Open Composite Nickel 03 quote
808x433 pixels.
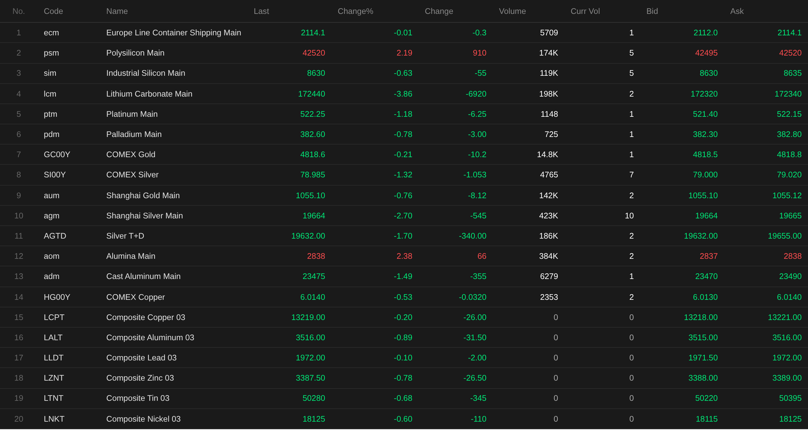coord(143,419)
